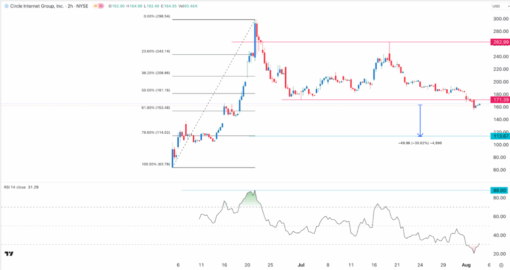Click the low price L162.49 value
The height and width of the screenshot is (270, 510).
click(x=152, y=6)
